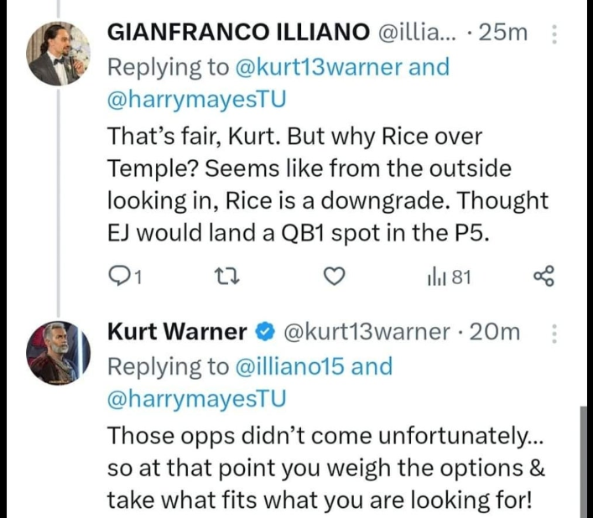View analytics showing 81 views
593x518 pixels.
coord(449,277)
